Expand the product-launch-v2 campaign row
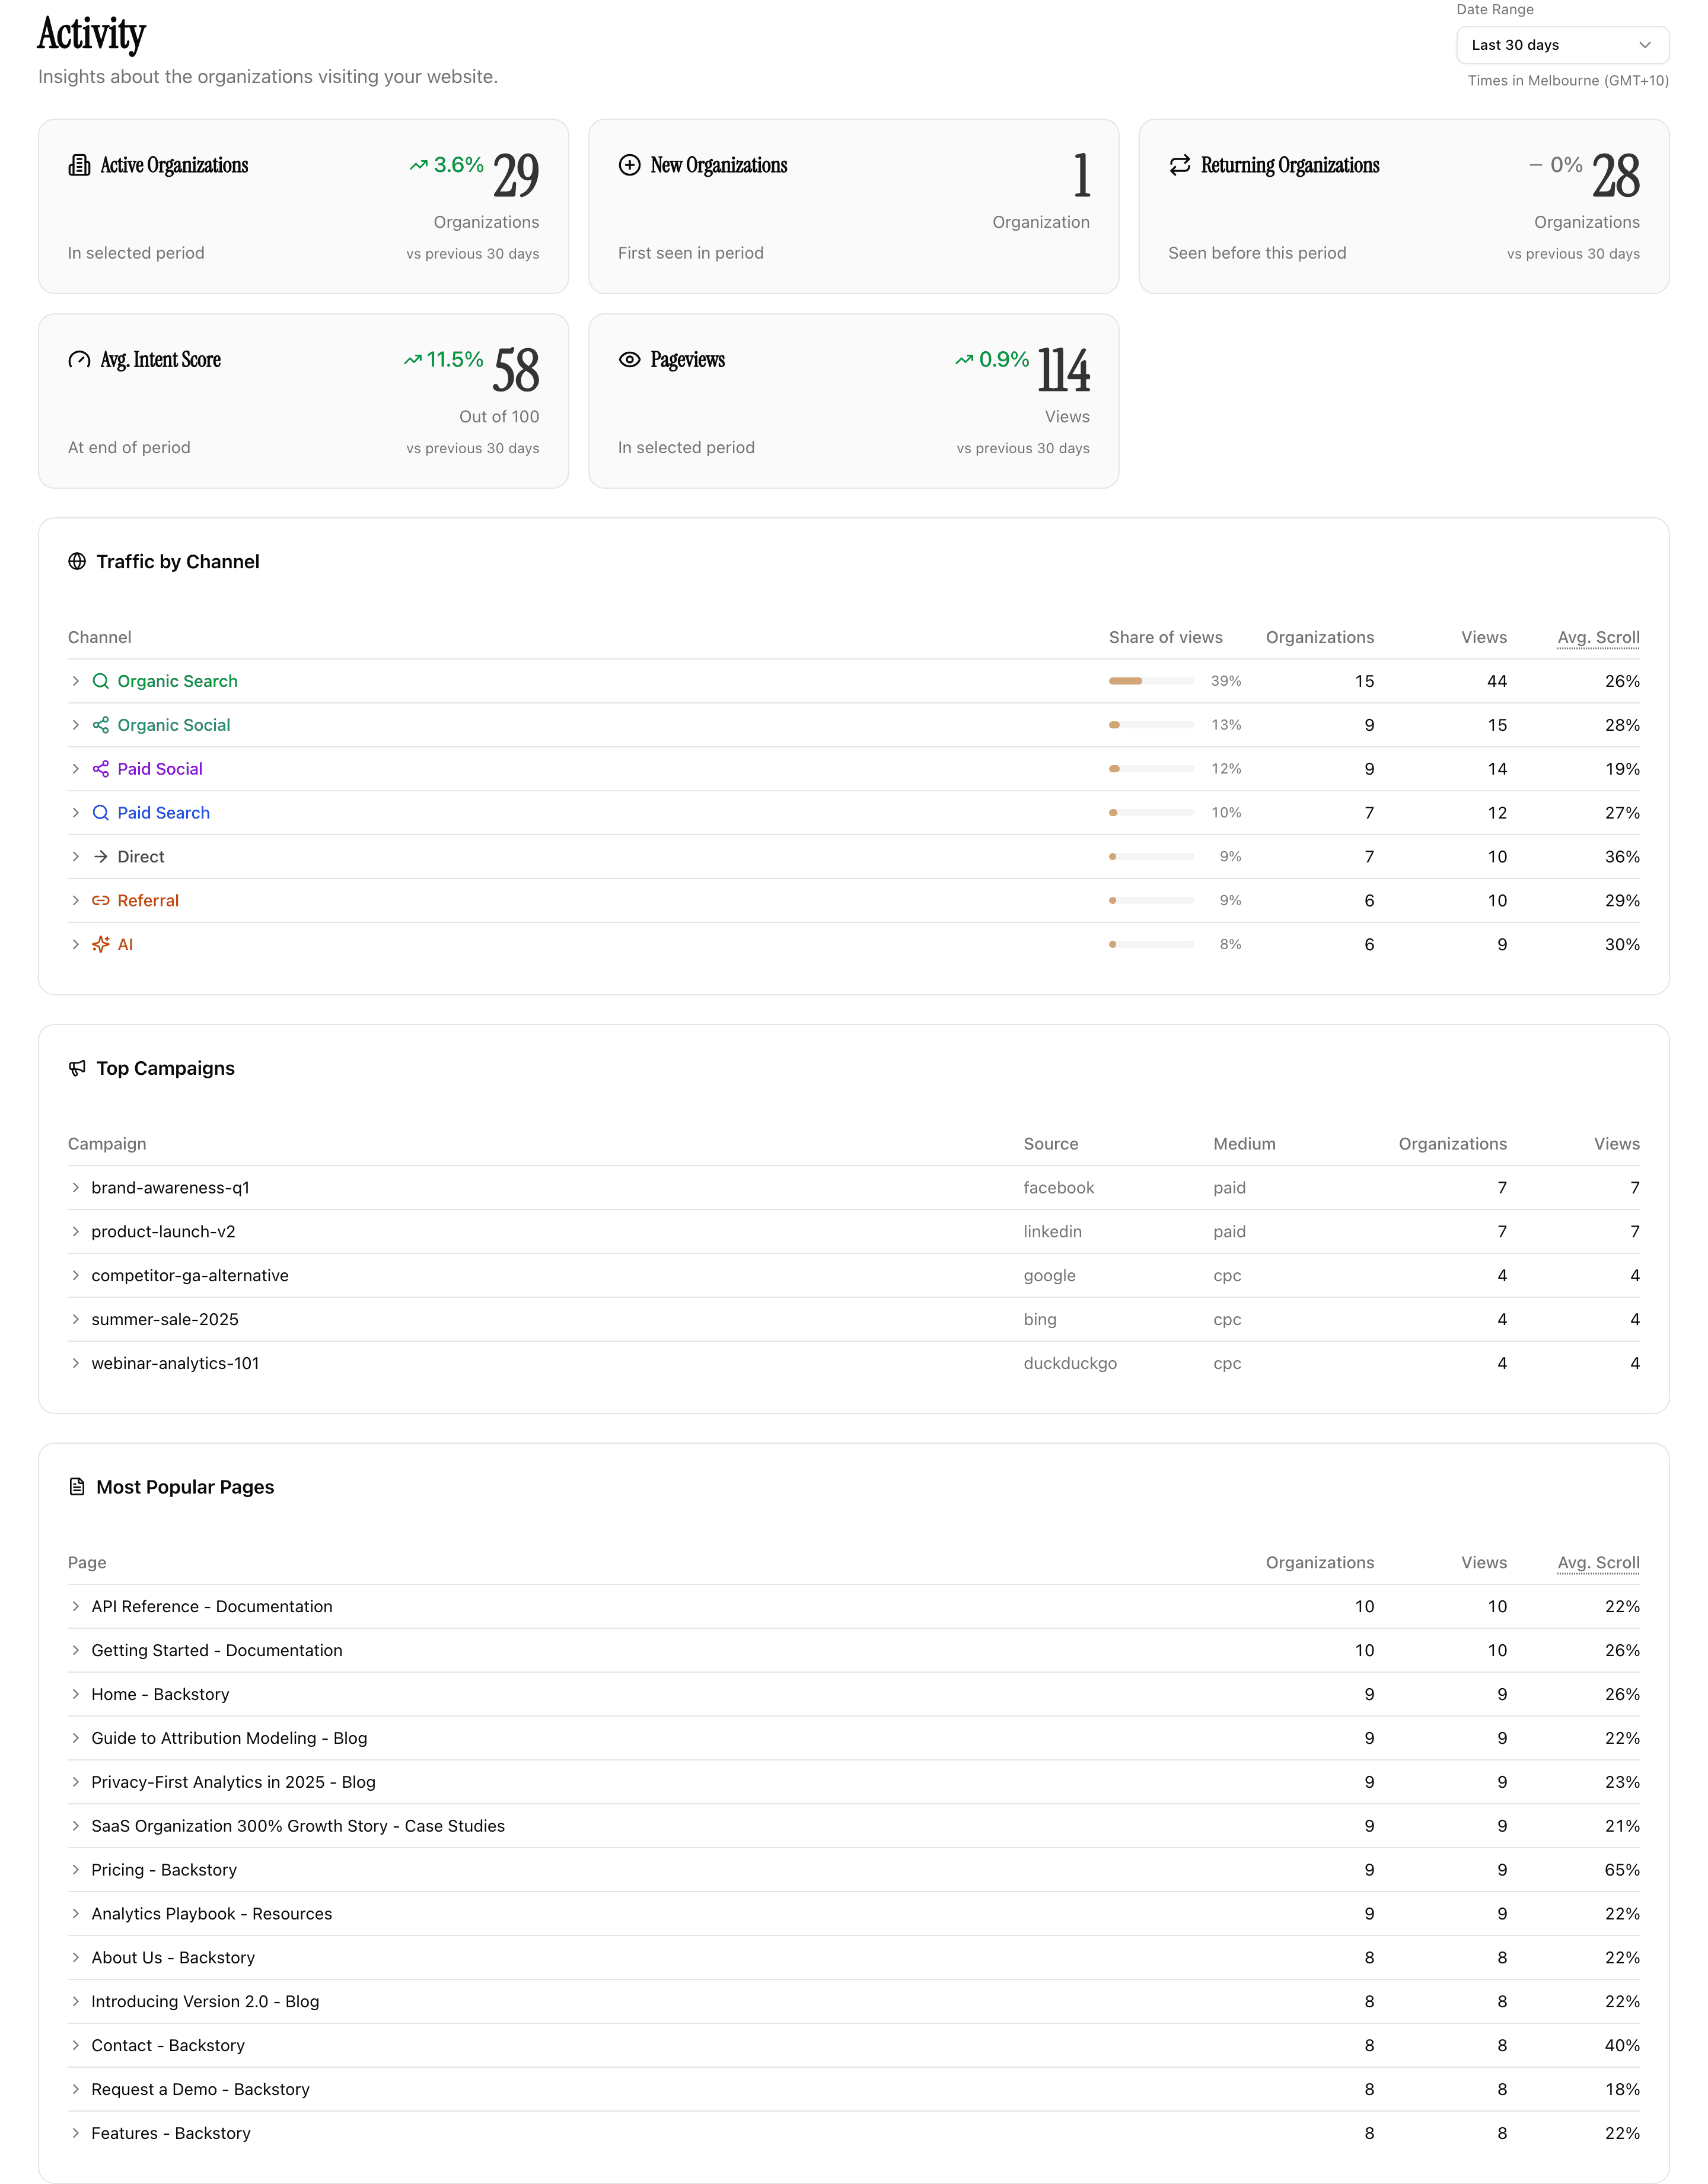The height and width of the screenshot is (2184, 1708). coord(75,1232)
